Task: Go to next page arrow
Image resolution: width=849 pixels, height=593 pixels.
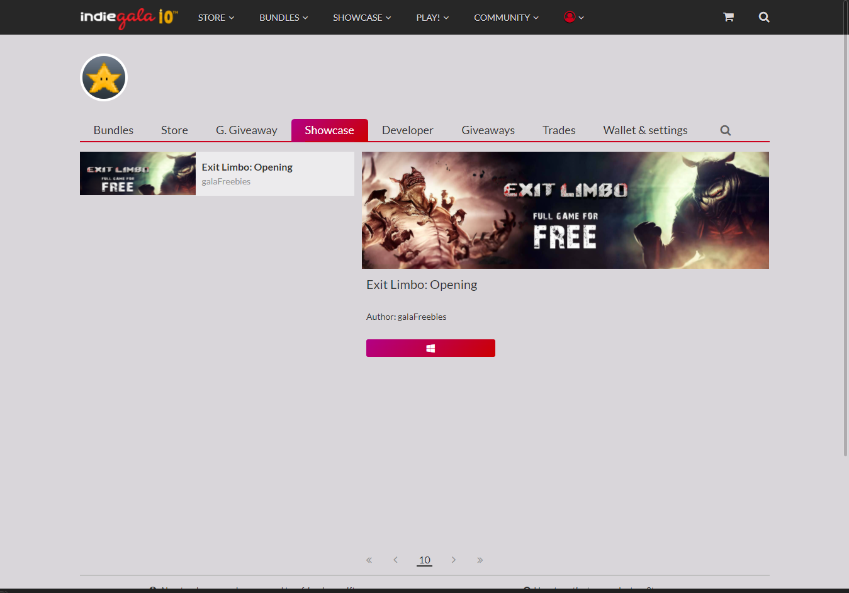Action: pyautogui.click(x=454, y=560)
